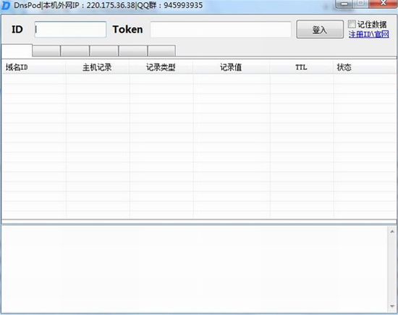Switch to the second unlabeled tab
Viewport: 398px width, 315px height.
pyautogui.click(x=46, y=51)
